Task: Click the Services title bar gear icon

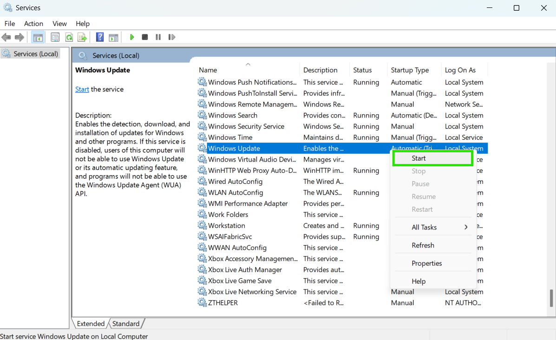Action: click(x=8, y=7)
